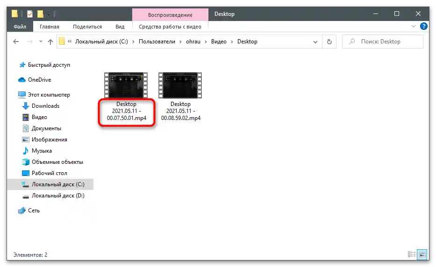Switch to the Главная ribbon tab
This screenshot has height=267, width=436.
coord(50,27)
